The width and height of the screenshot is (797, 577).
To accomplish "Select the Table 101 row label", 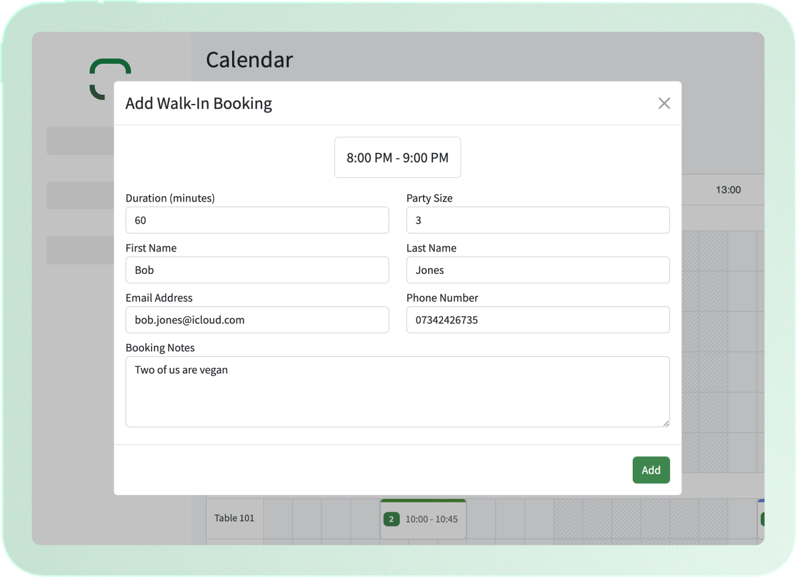I will pos(234,518).
